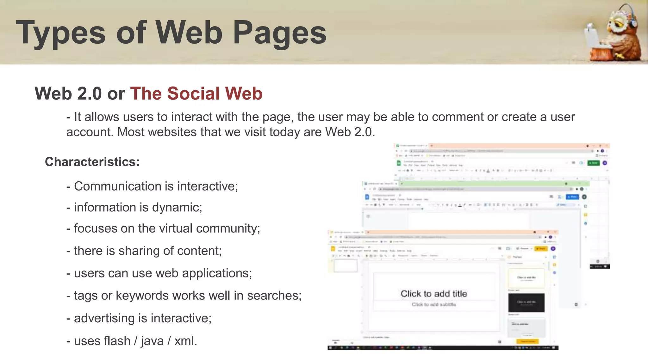Open the File menu in Docs
The height and width of the screenshot is (364, 648).
[374, 199]
